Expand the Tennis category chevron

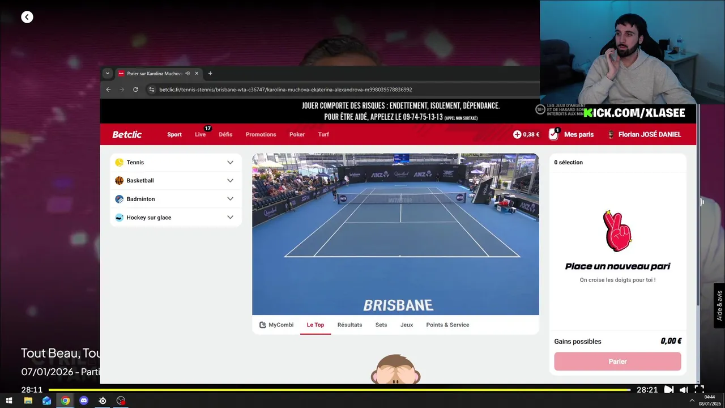point(230,162)
